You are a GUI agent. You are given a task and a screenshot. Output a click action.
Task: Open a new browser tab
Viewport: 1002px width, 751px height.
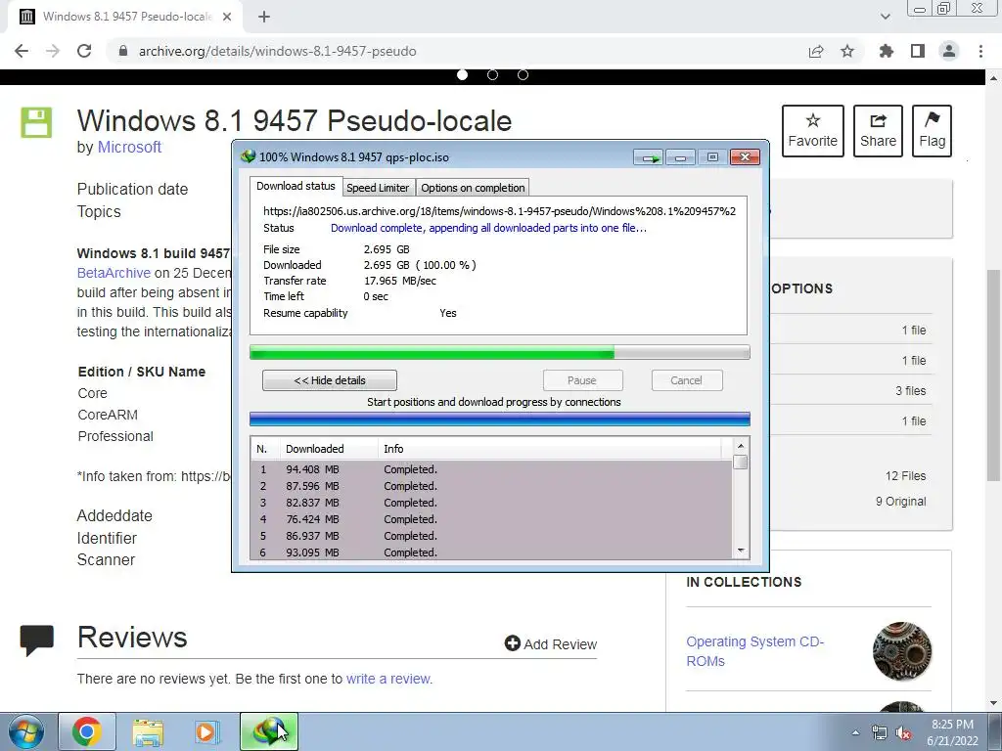pyautogui.click(x=264, y=17)
